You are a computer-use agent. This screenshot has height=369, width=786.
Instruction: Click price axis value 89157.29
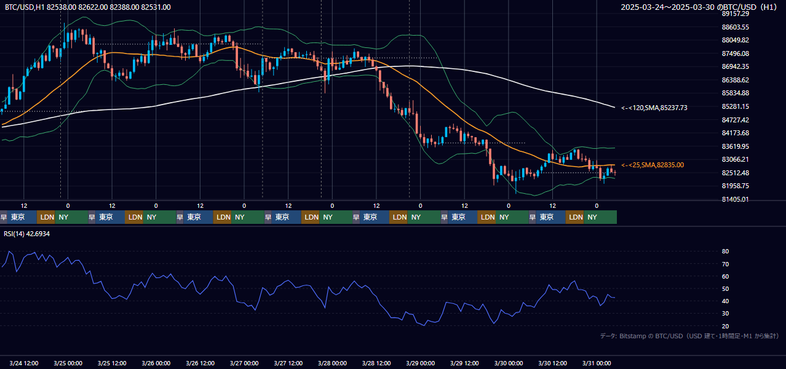pos(736,14)
